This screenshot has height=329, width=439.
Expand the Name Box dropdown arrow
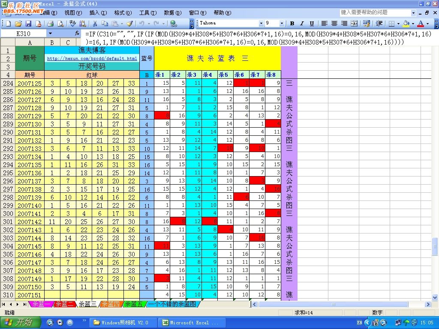coord(51,33)
